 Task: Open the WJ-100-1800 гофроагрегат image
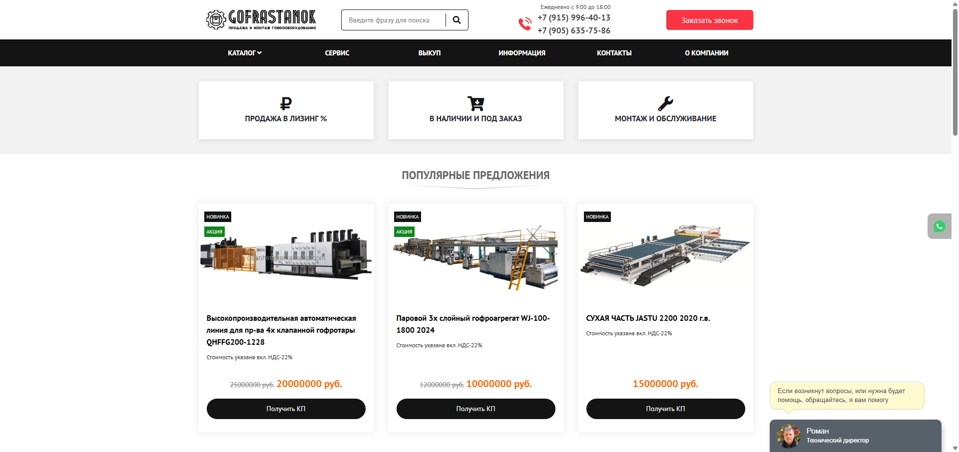pyautogui.click(x=476, y=257)
